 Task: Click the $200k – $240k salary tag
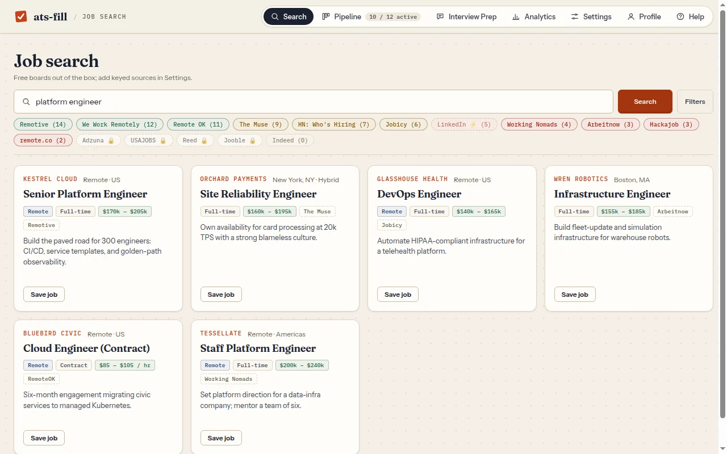coord(302,365)
